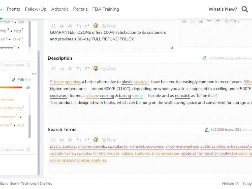Insert emoji in Description toolbar
Screen dimensions: 252x189
point(96,69)
